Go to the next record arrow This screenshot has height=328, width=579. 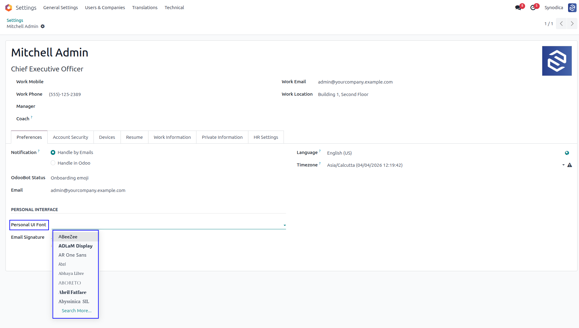tap(572, 24)
